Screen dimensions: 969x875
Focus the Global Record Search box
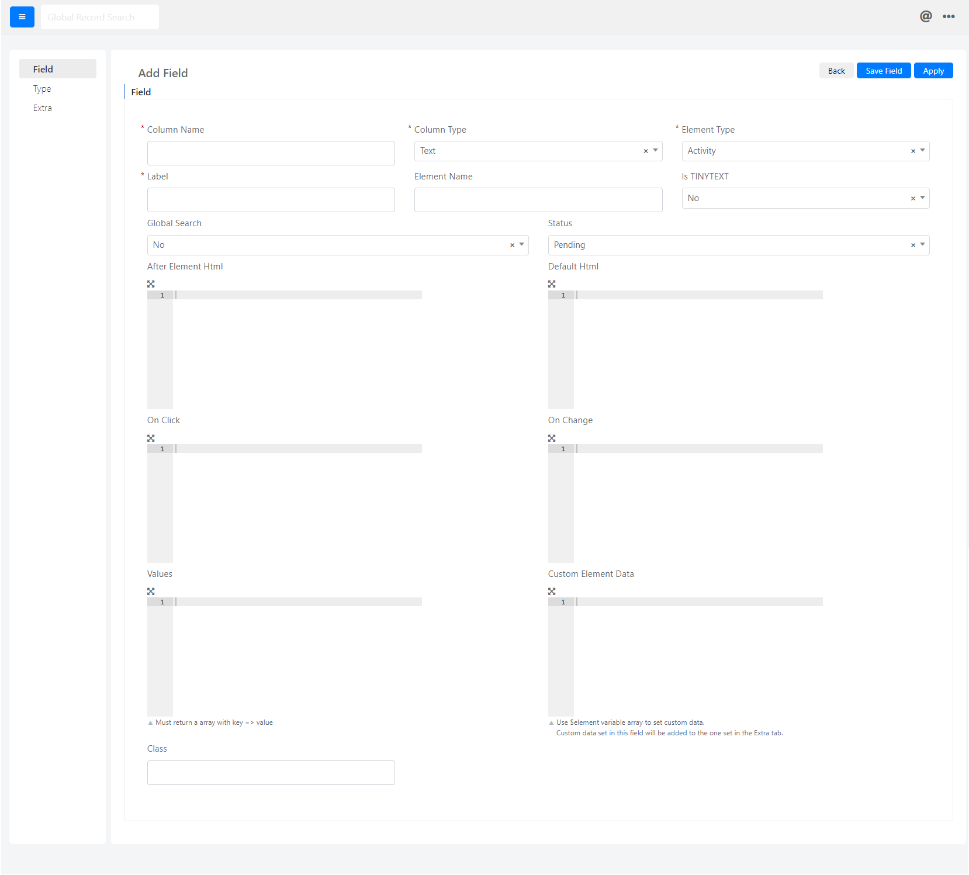100,17
